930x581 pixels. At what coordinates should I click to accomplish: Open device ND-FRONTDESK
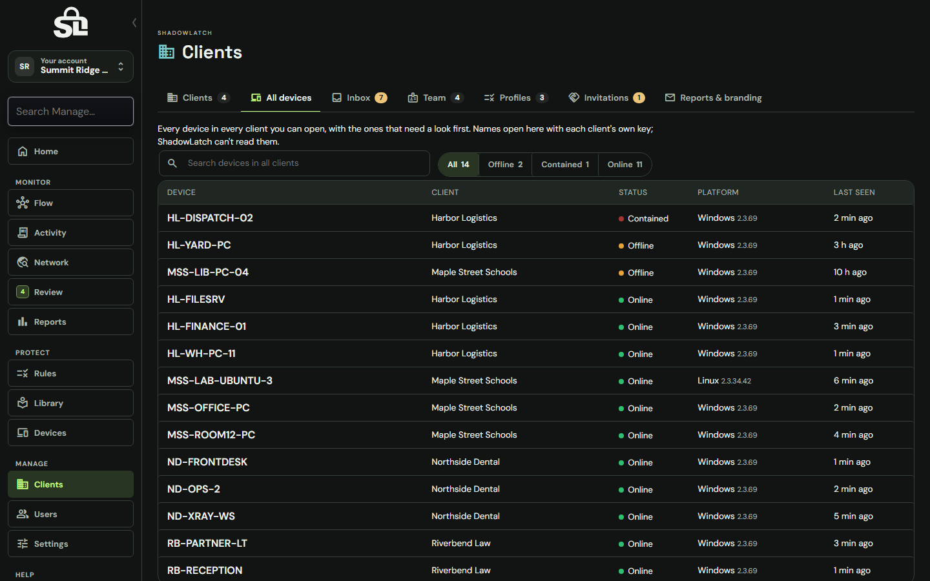click(x=207, y=462)
